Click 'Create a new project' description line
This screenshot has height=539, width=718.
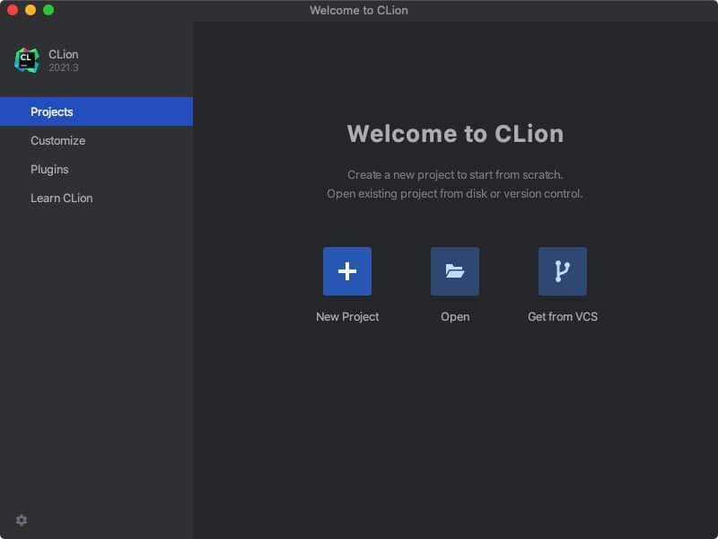[x=455, y=174]
